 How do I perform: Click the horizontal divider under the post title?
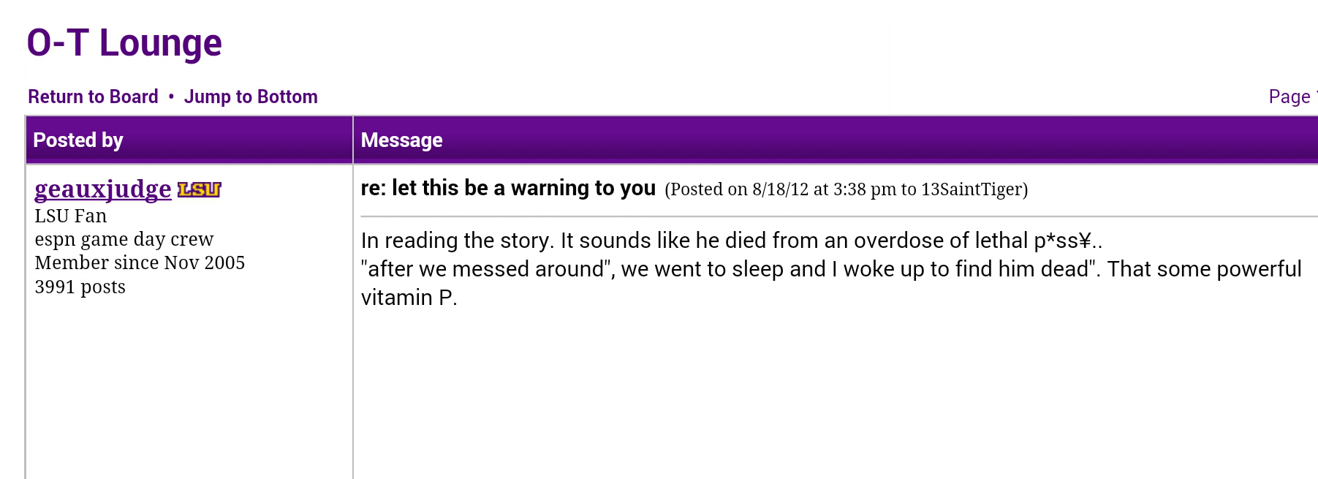pos(839,216)
